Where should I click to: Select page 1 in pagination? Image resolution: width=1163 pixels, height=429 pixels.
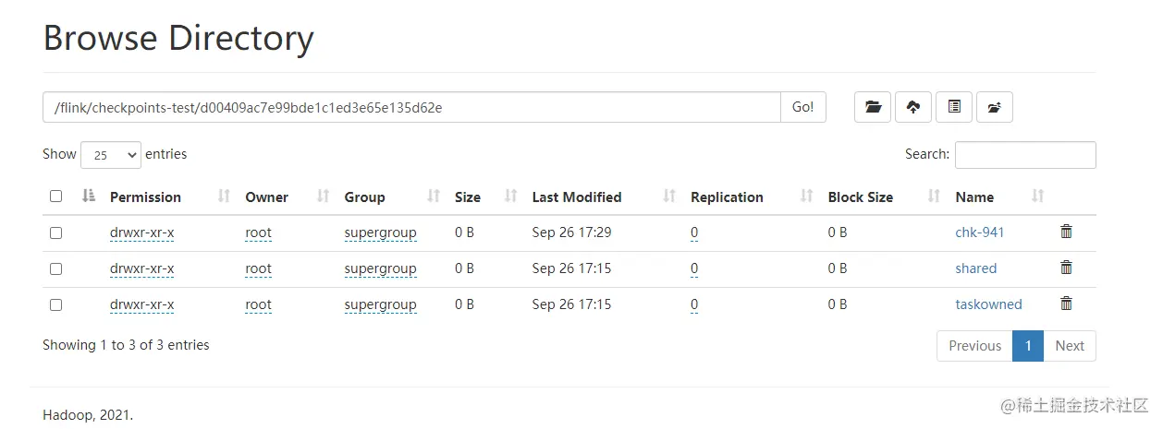point(1028,346)
